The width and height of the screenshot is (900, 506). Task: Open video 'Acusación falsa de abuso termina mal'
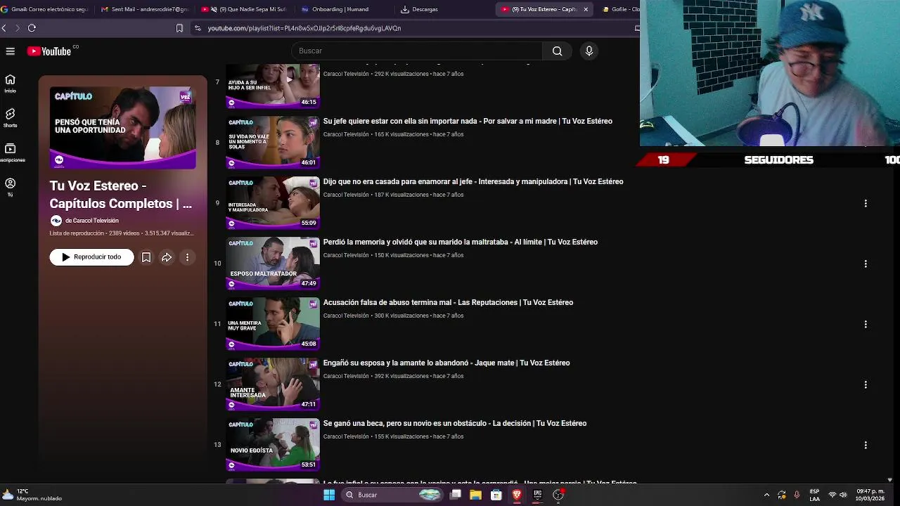coord(448,303)
